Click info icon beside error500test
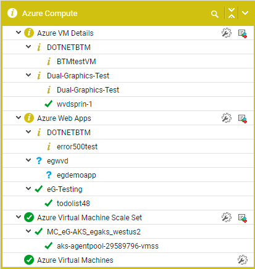255x269 pixels. 49,146
